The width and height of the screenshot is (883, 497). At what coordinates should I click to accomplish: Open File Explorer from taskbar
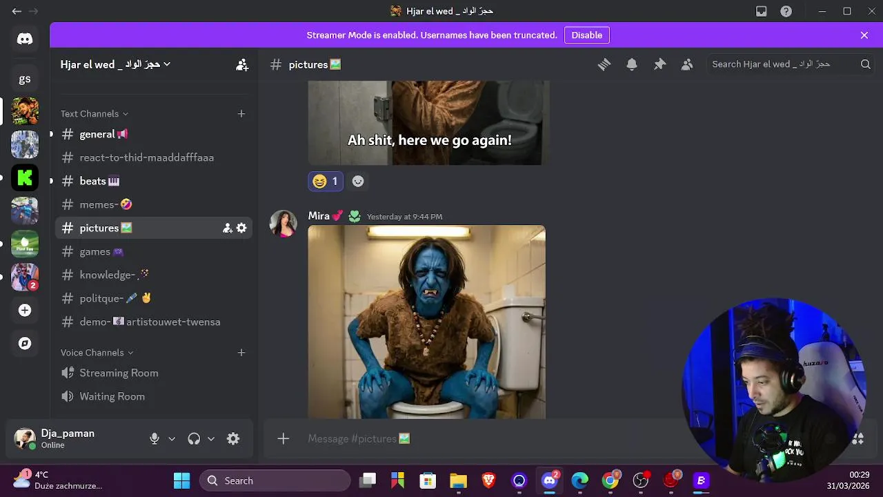pyautogui.click(x=458, y=480)
